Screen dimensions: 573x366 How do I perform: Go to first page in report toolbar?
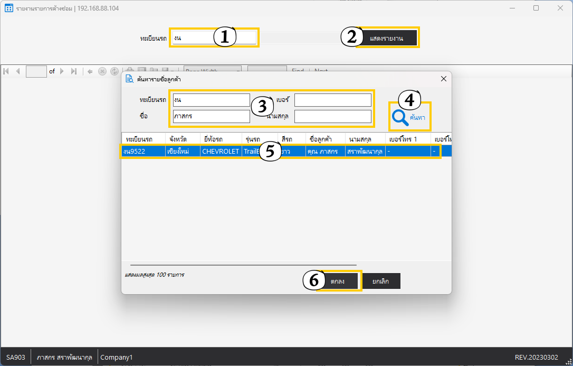(x=6, y=71)
